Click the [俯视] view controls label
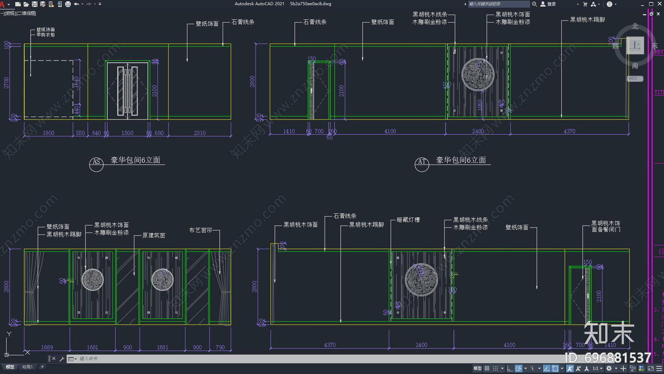 coord(10,13)
